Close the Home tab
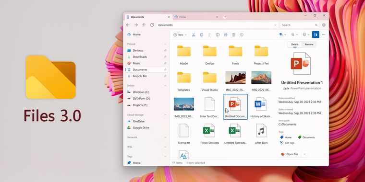The height and width of the screenshot is (182, 365). pyautogui.click(x=217, y=17)
